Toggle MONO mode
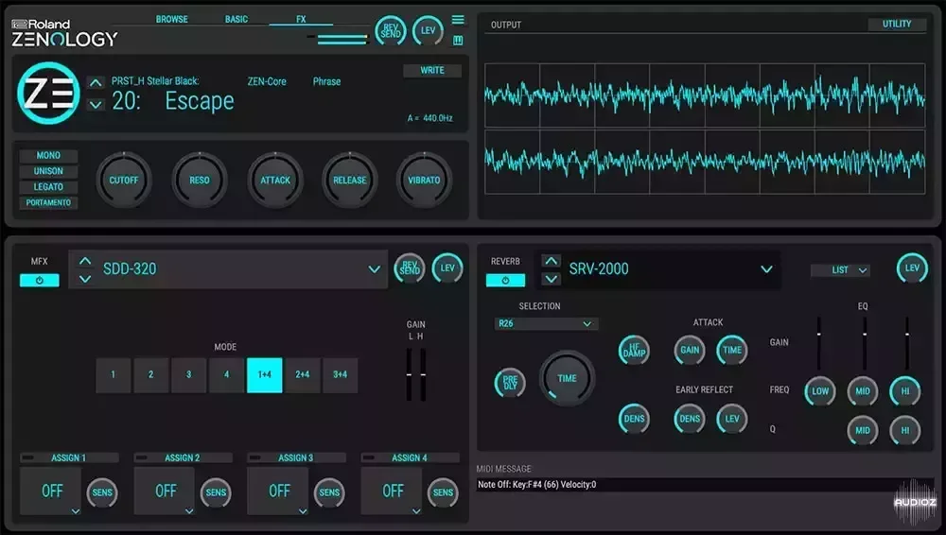The image size is (946, 535). (48, 156)
